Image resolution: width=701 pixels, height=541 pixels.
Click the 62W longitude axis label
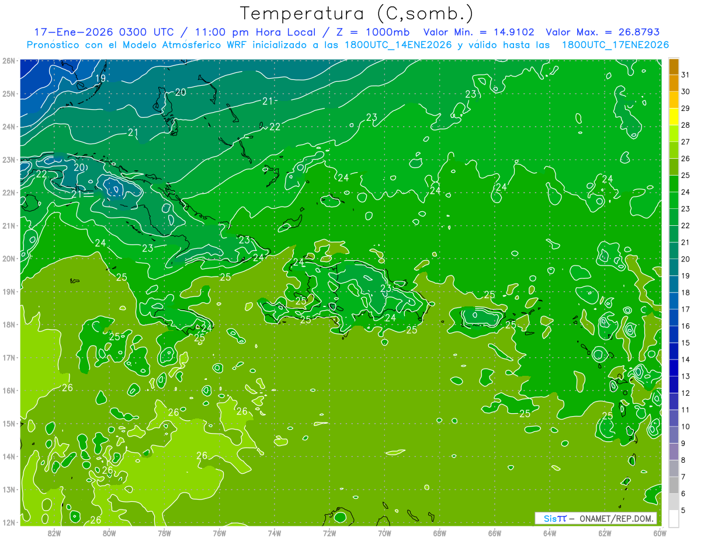tap(605, 533)
